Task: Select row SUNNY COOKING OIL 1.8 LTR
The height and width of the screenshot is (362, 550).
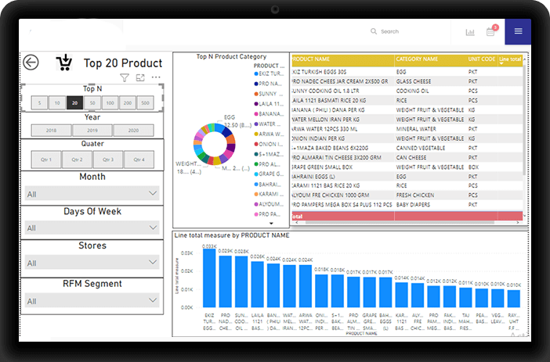Action: pos(407,91)
